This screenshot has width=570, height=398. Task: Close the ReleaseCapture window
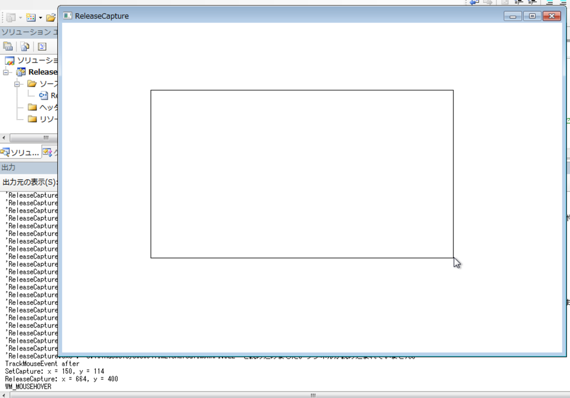[x=551, y=17]
